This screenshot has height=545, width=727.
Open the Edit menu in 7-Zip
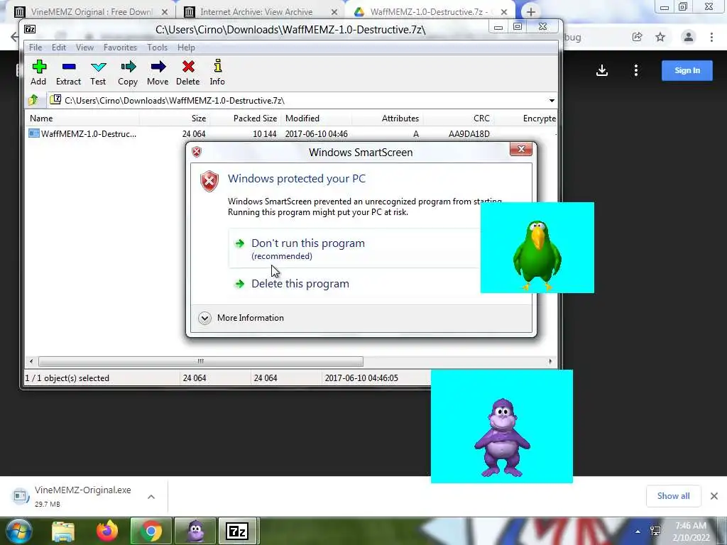coord(58,48)
